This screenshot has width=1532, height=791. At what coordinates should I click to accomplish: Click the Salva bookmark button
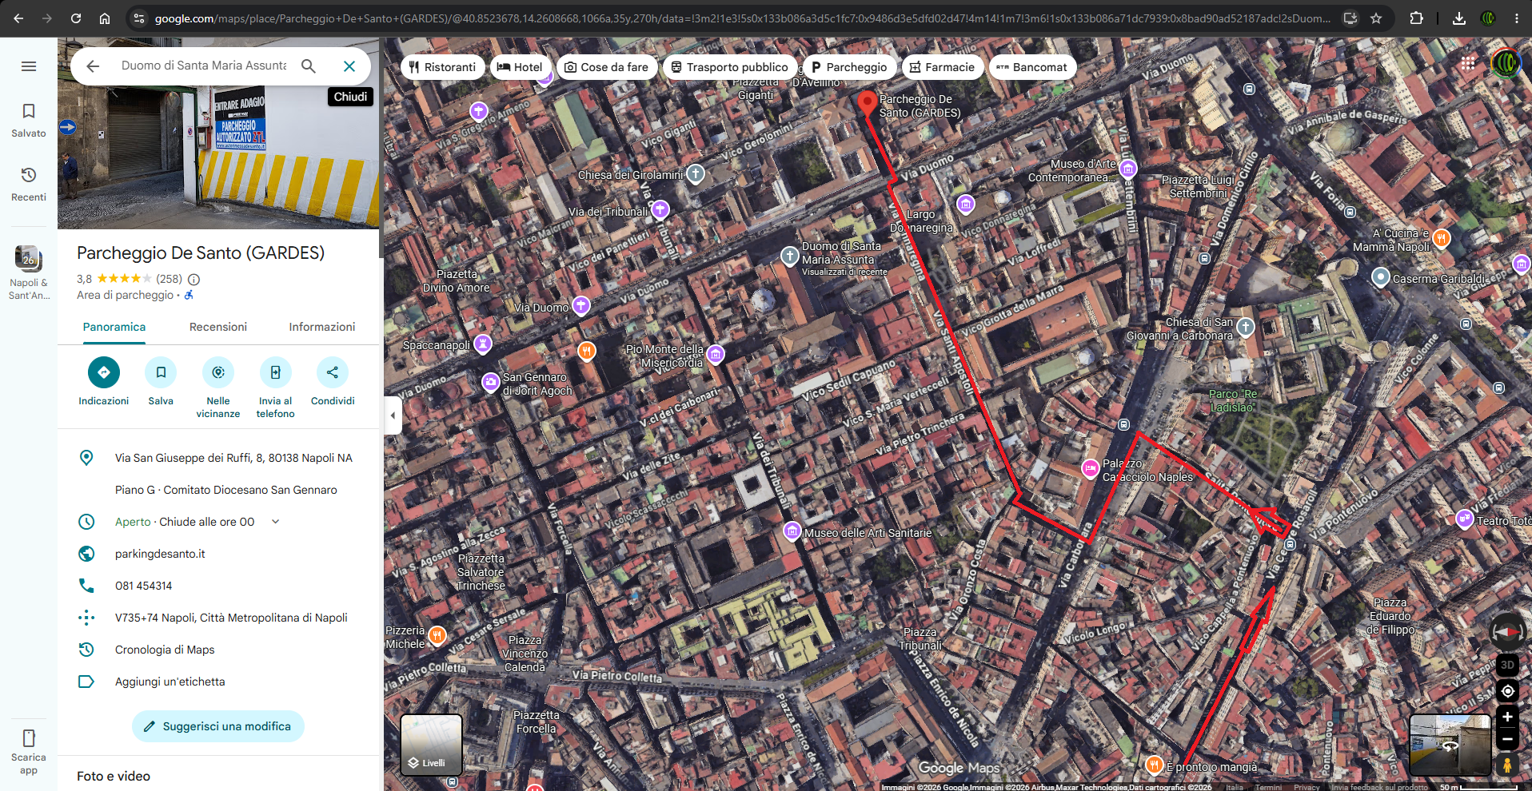click(161, 384)
